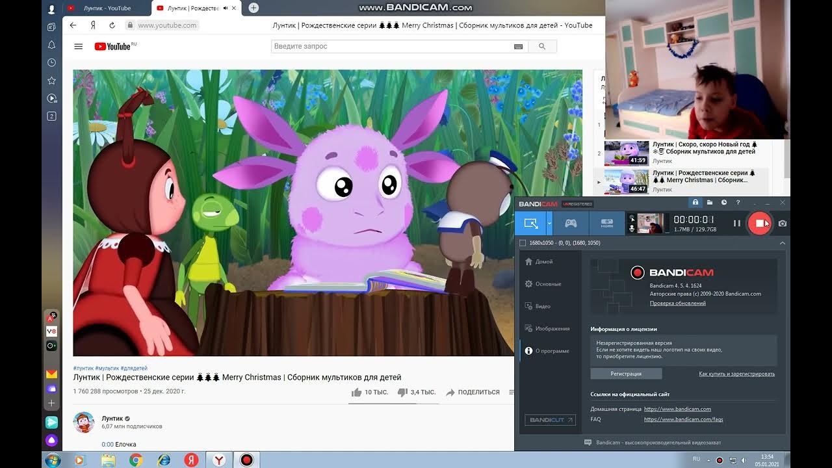
Task: Toggle Bandicam microphone recording icon
Action: pos(631,228)
